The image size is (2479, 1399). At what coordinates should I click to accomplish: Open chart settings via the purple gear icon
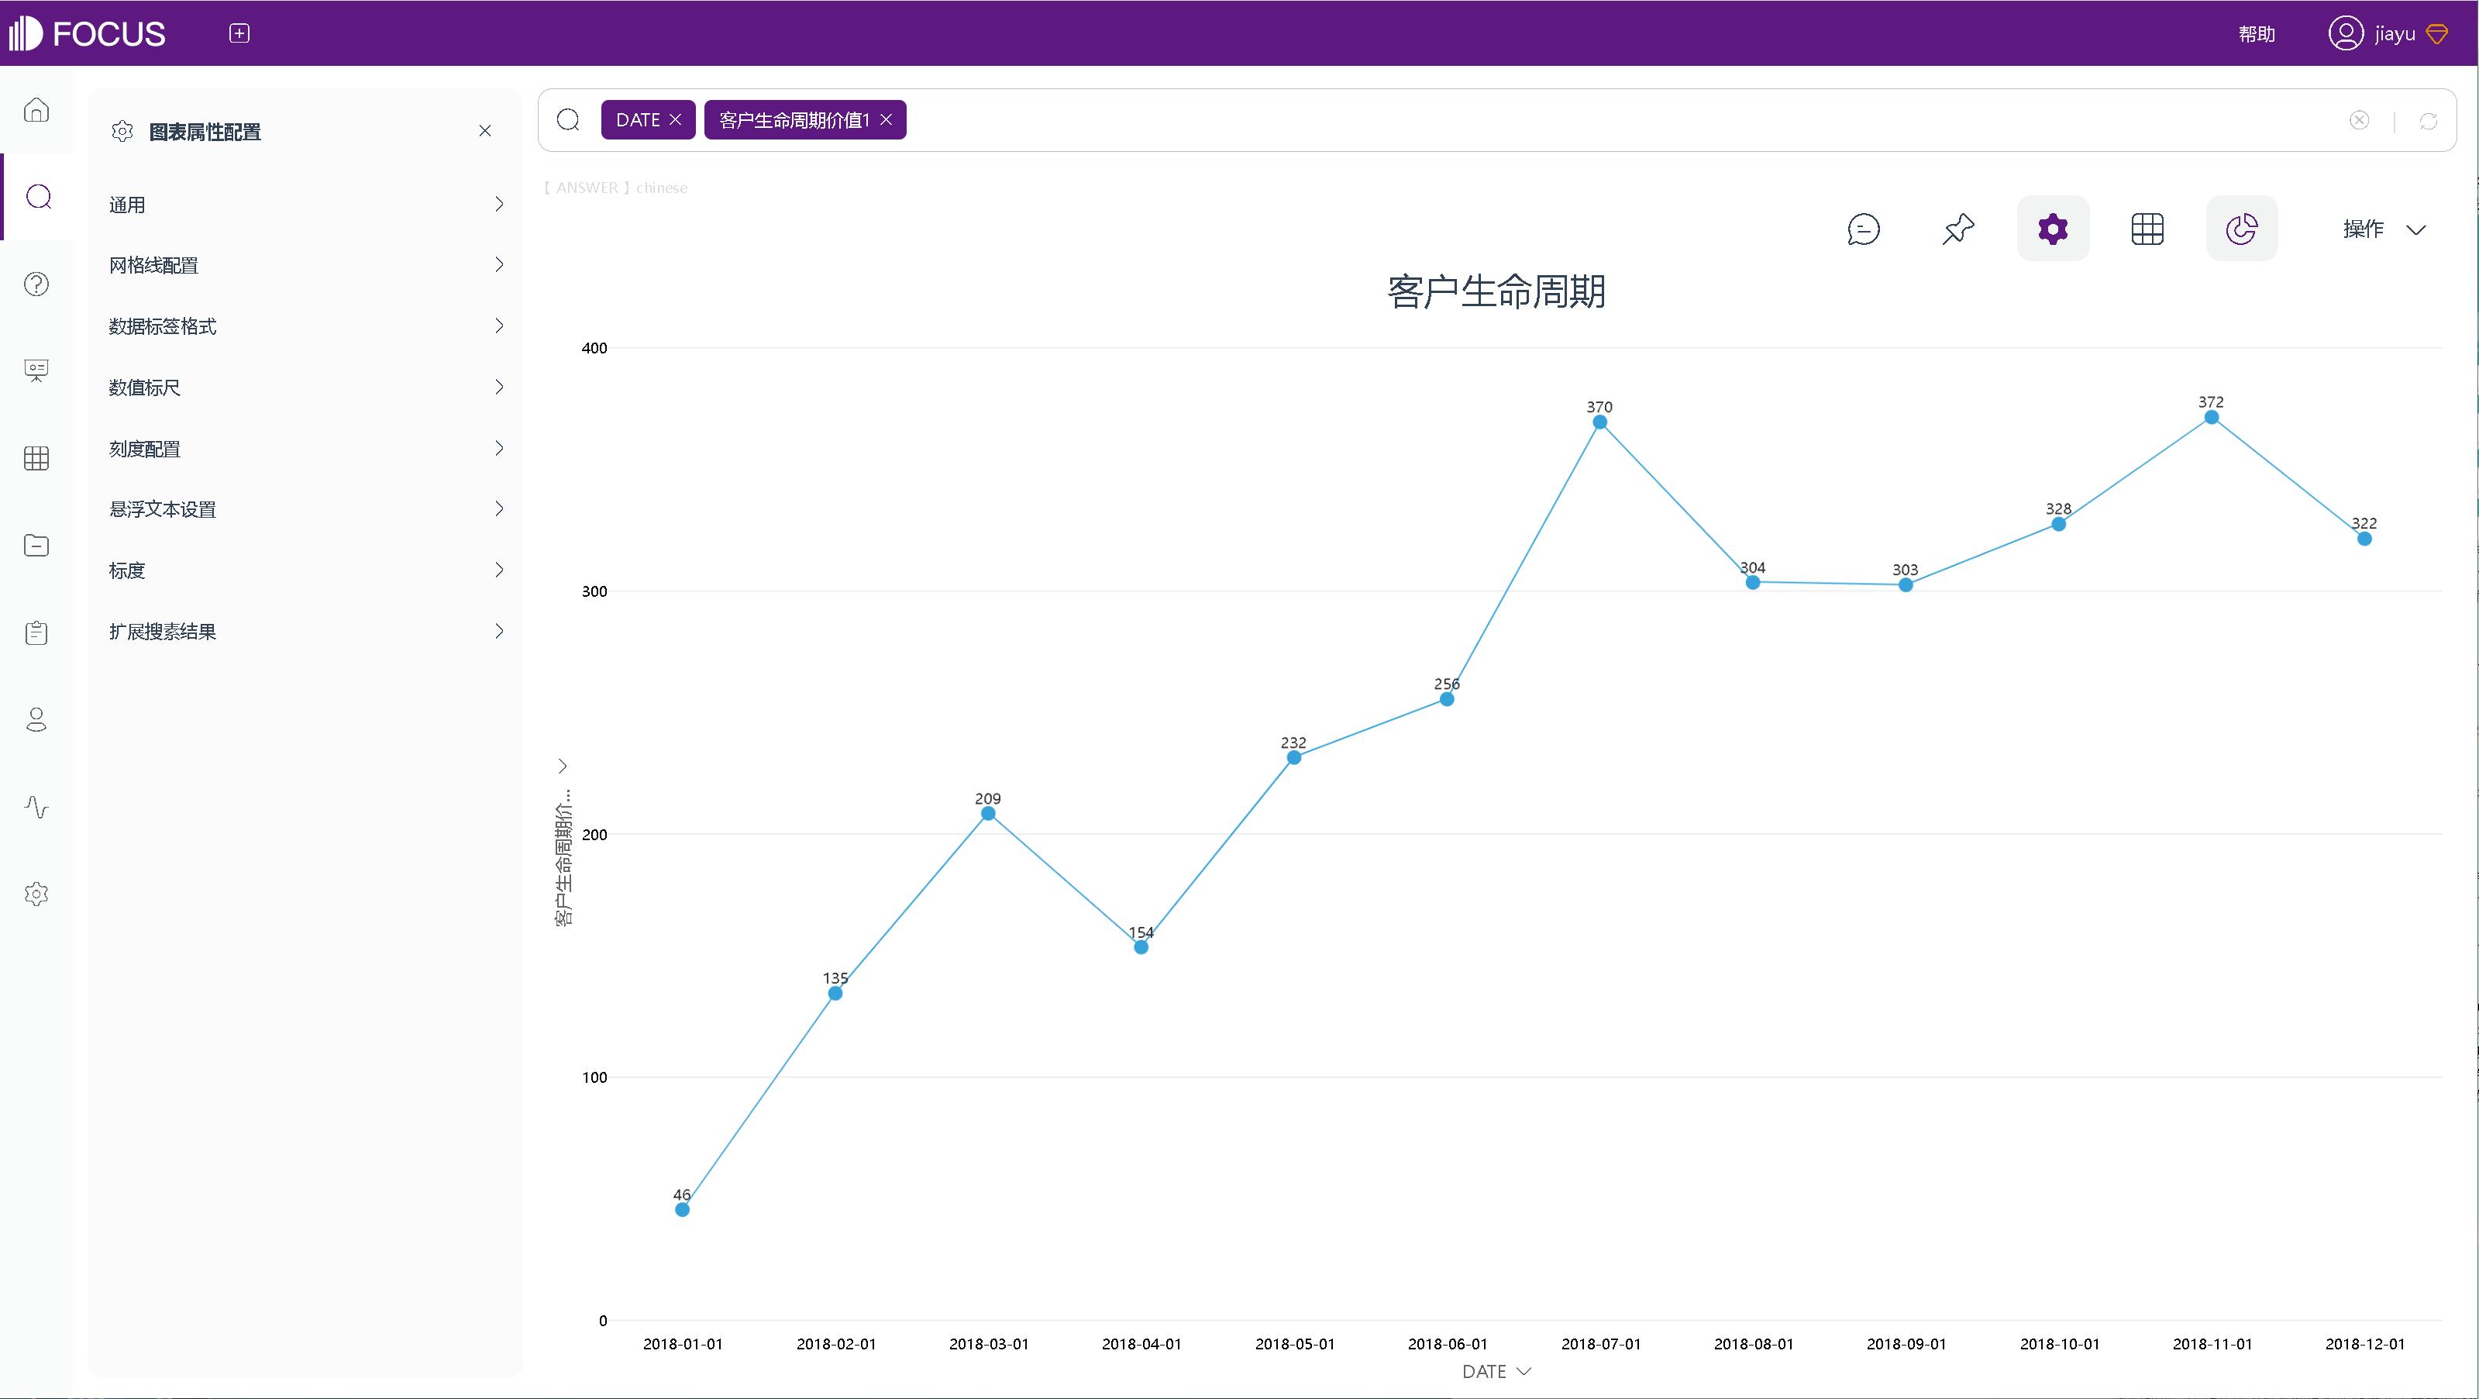(x=2053, y=228)
